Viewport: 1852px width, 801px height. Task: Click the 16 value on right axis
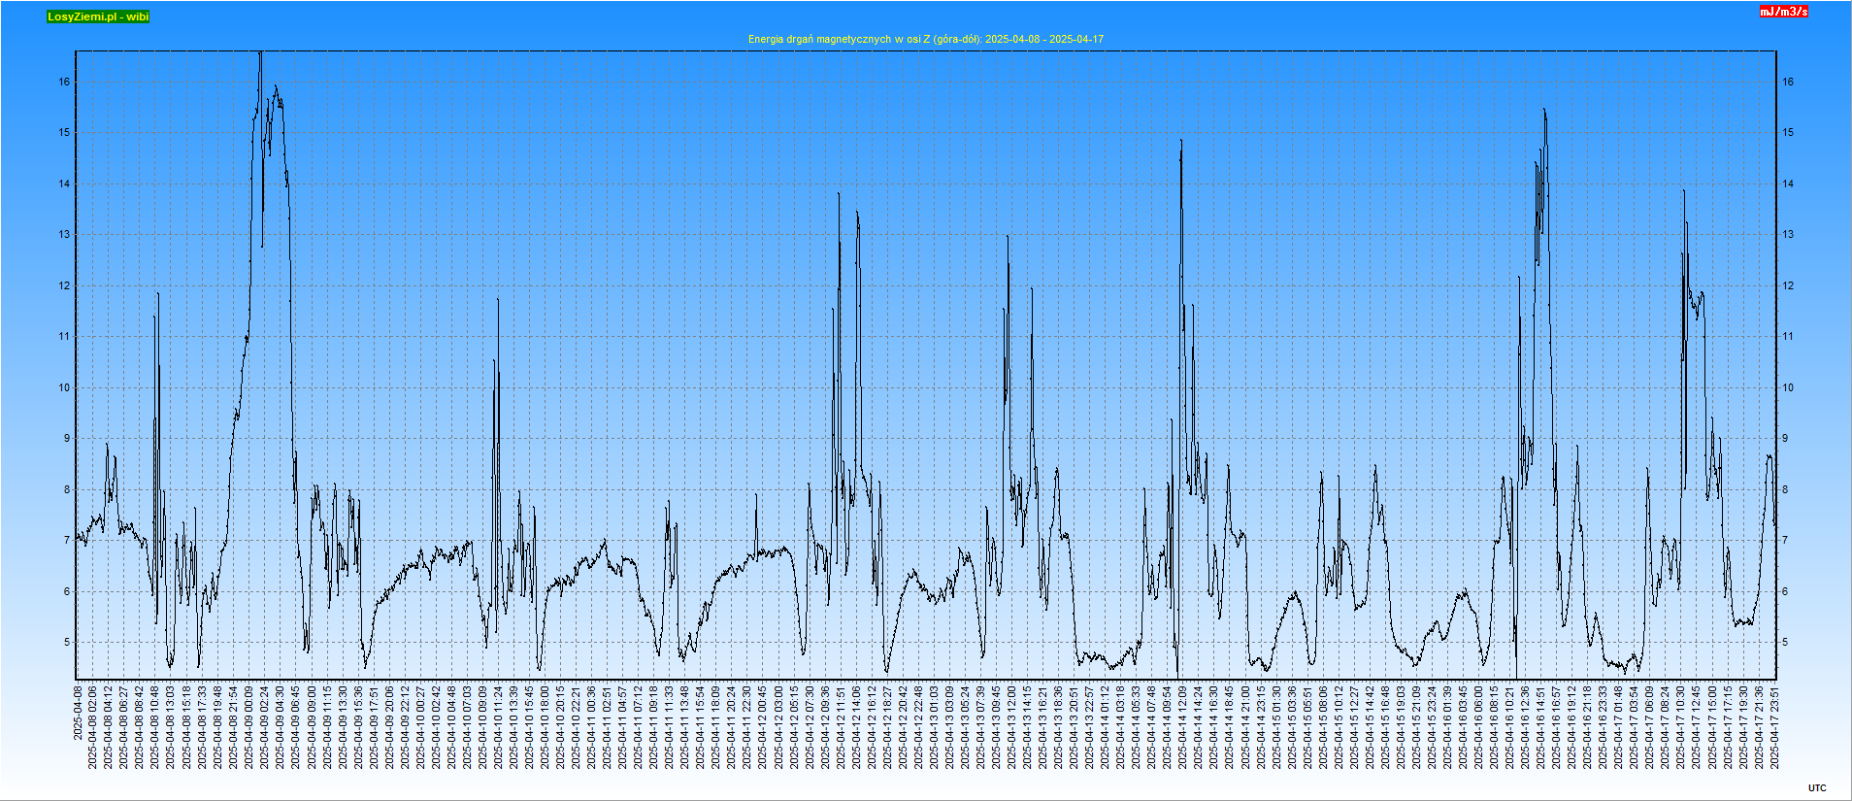(1787, 83)
